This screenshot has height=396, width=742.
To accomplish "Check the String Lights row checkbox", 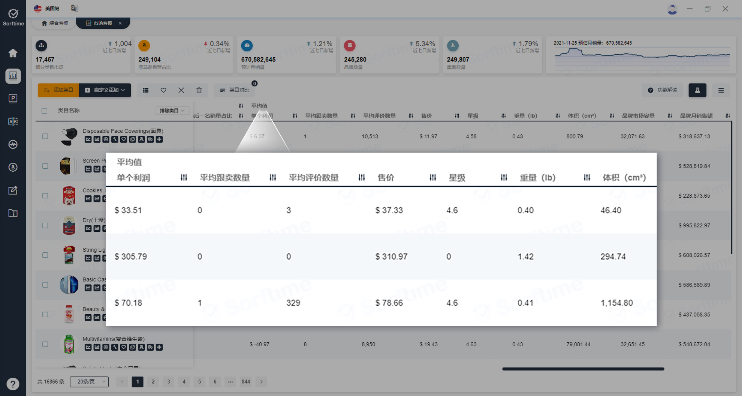I will click(x=45, y=255).
